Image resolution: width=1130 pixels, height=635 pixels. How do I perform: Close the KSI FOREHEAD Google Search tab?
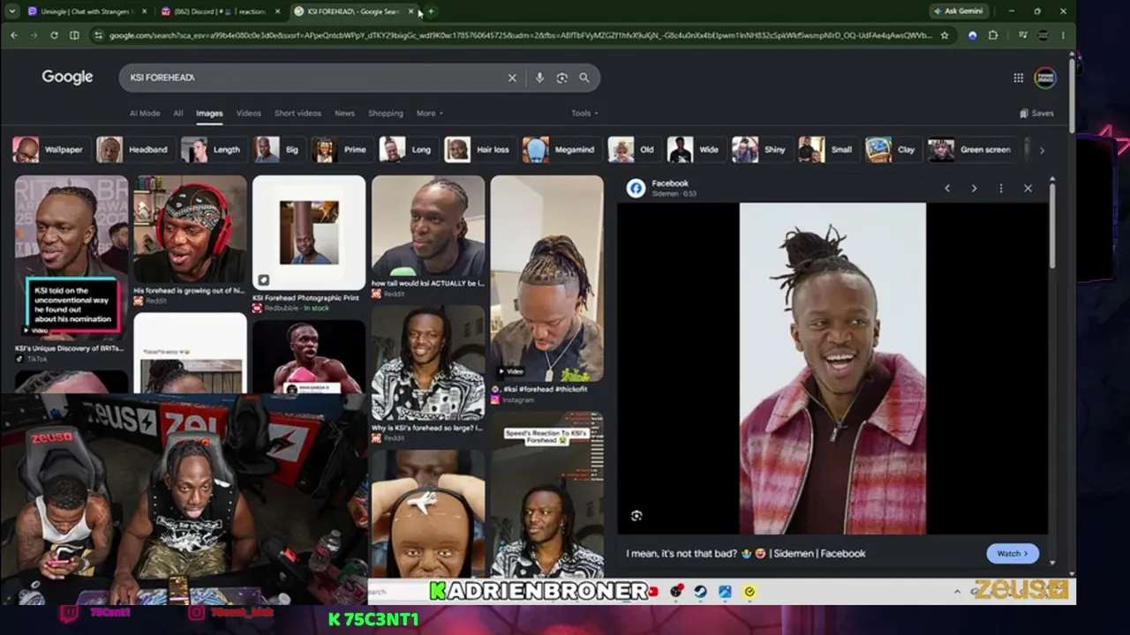(411, 11)
